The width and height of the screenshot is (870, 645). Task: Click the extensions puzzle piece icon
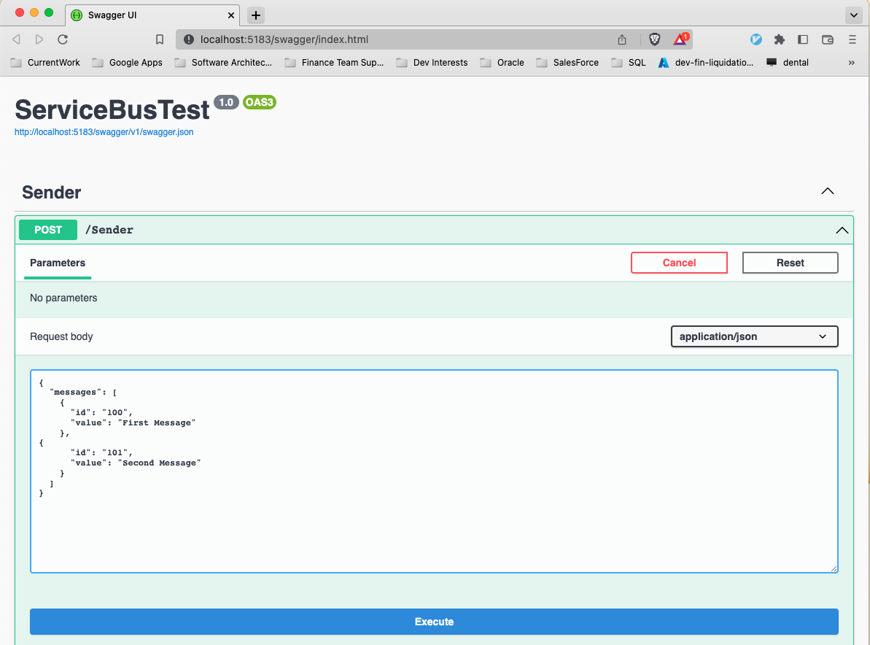pyautogui.click(x=780, y=39)
